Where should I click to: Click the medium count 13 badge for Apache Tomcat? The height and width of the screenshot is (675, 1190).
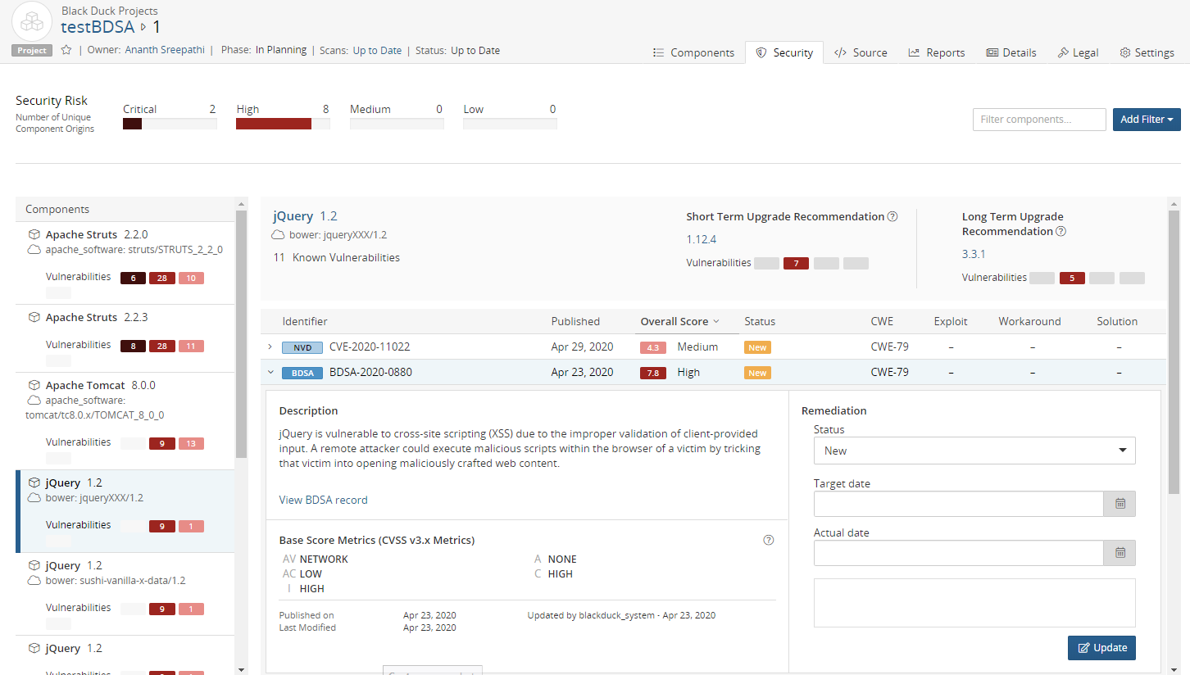click(x=191, y=444)
